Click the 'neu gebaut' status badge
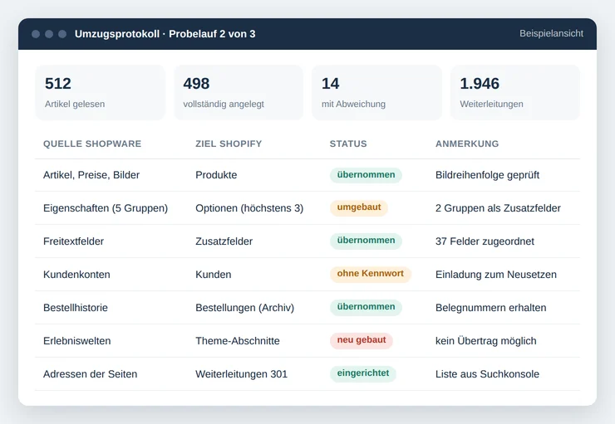Screen dimensions: 615x424 pyautogui.click(x=362, y=340)
